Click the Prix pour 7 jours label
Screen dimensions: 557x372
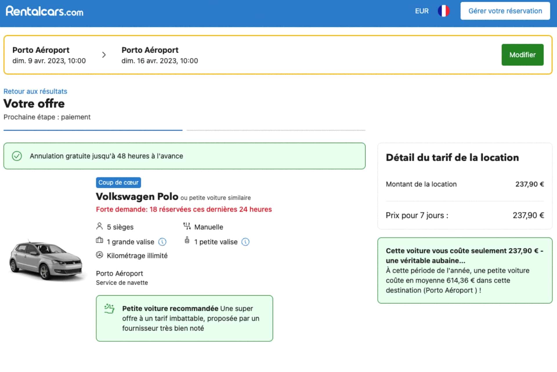tap(417, 215)
